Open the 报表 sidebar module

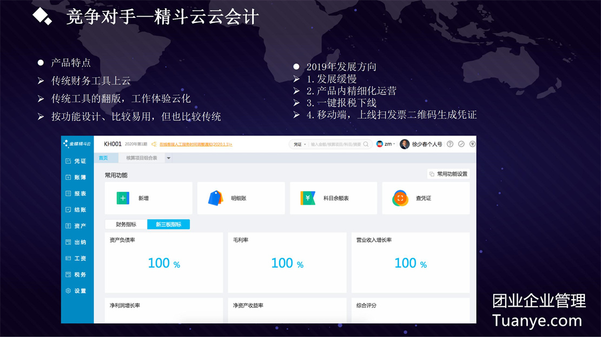click(x=76, y=193)
